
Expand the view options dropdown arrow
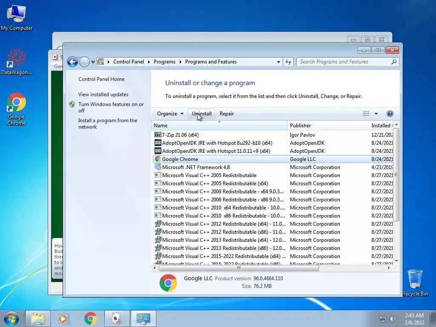pos(376,113)
